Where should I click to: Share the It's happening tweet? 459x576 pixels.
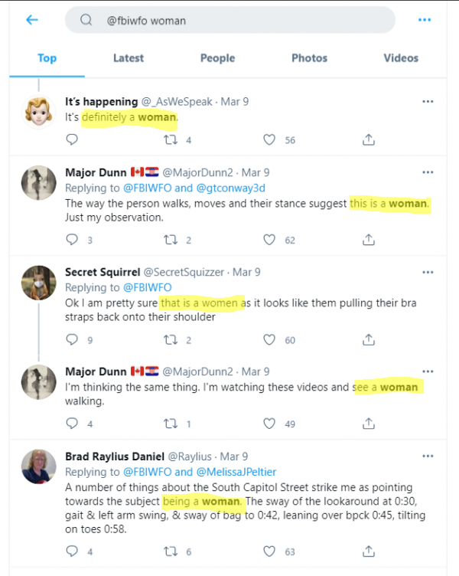369,140
